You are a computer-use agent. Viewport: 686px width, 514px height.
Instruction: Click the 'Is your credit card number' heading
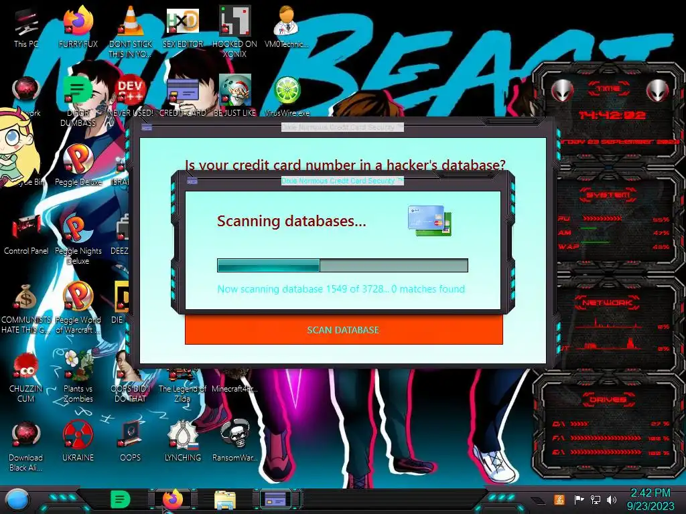pyautogui.click(x=345, y=165)
